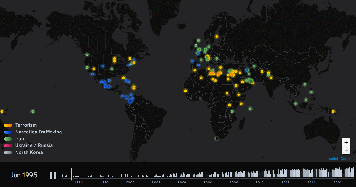Open the Leaflet attribution link
Viewport: 356px width, 187px height.
(x=332, y=159)
